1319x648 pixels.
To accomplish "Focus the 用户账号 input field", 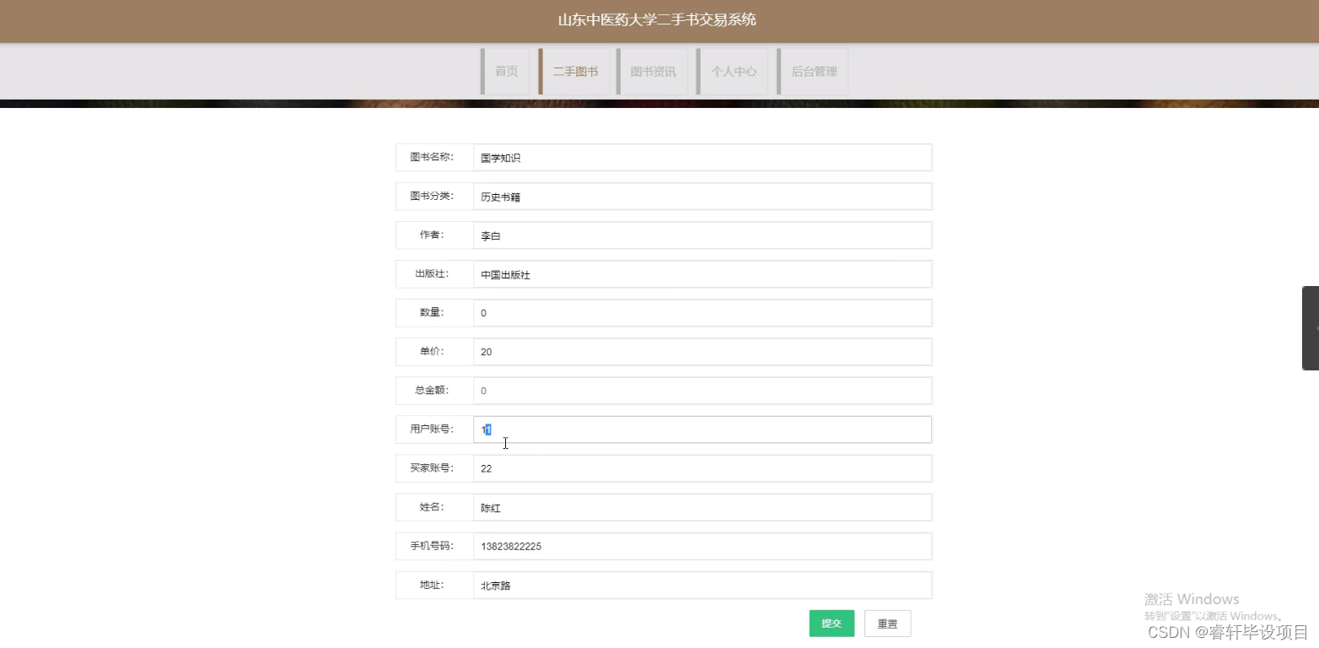I will point(702,429).
